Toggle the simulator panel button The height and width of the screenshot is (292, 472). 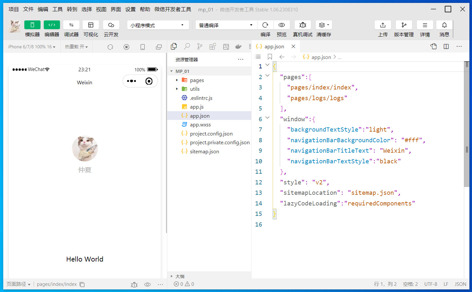32,25
